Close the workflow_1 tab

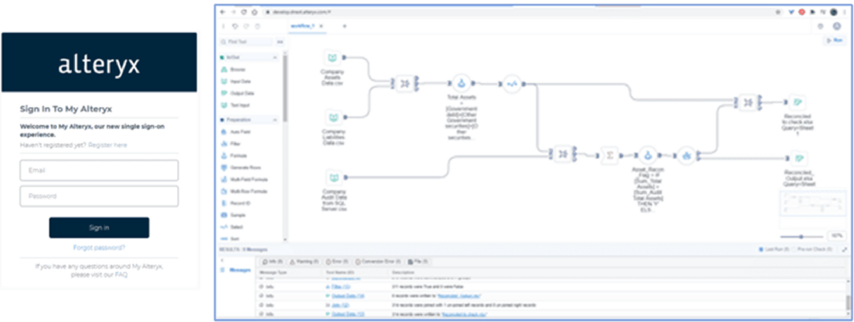coord(321,26)
